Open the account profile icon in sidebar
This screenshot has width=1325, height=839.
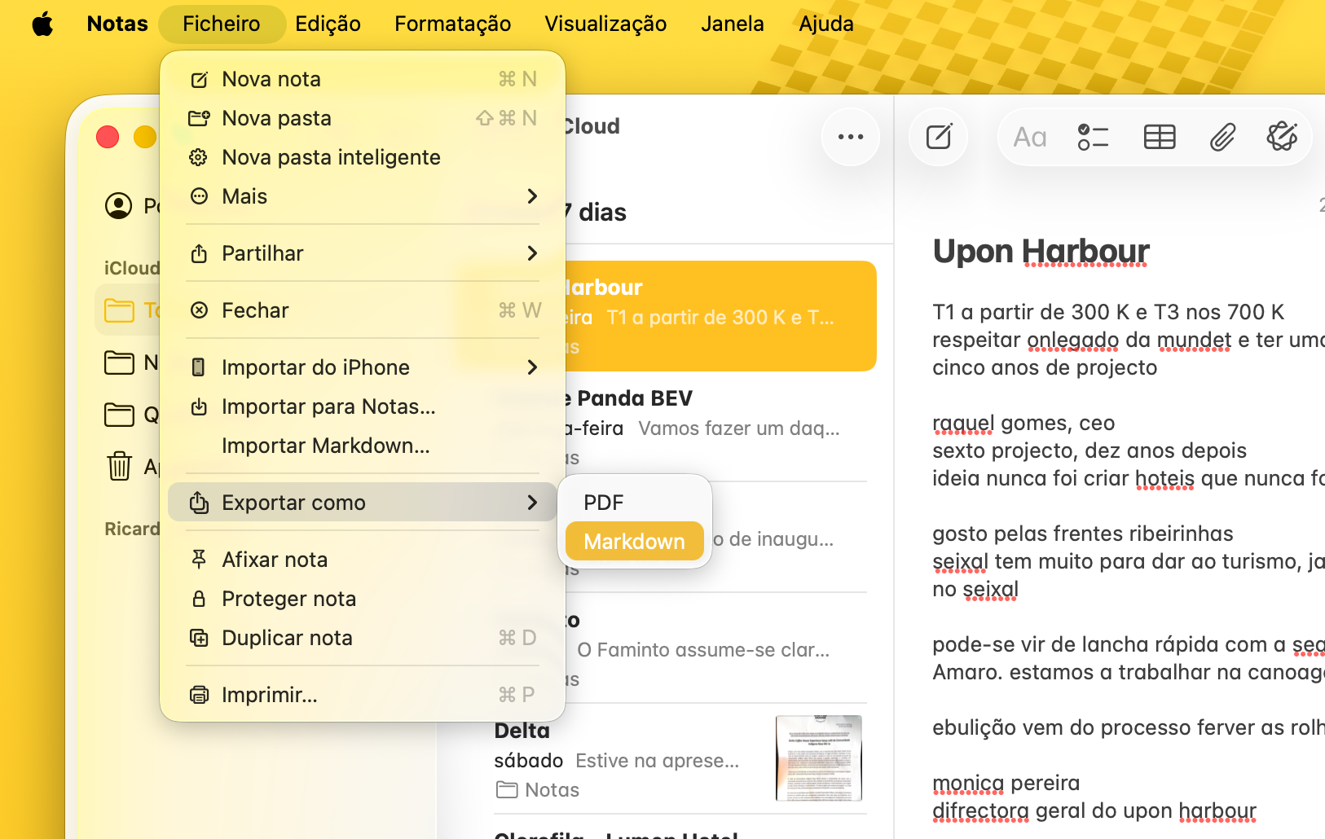coord(119,206)
